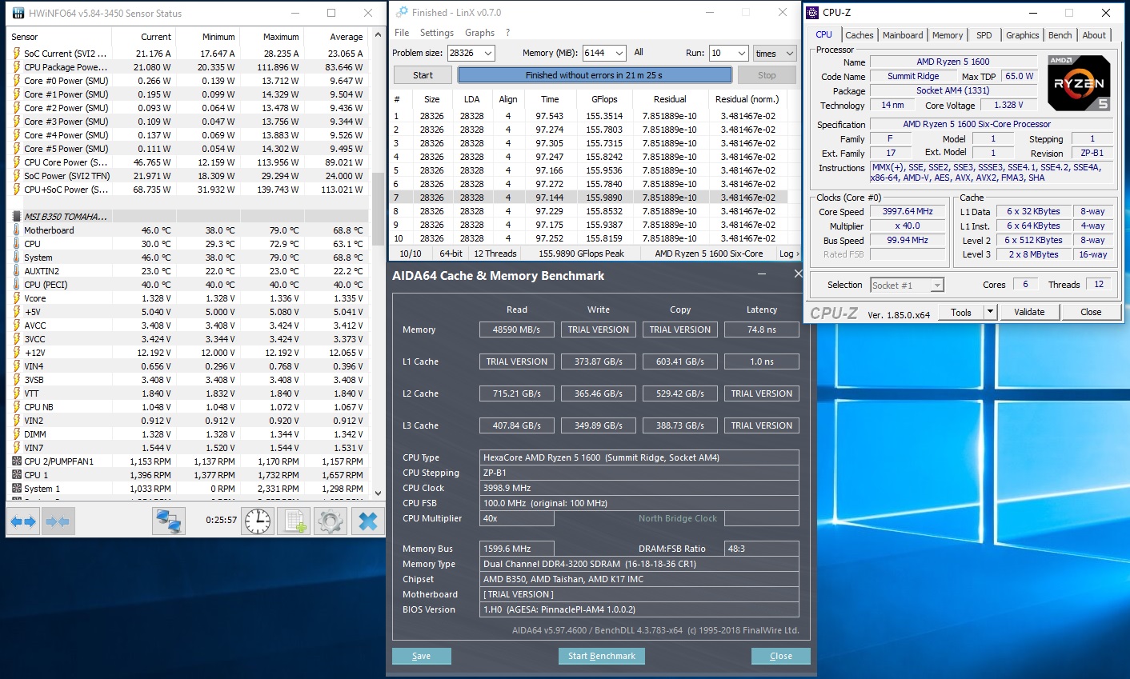The image size is (1130, 679).
Task: Click the LinX finished progress bar
Action: click(595, 75)
